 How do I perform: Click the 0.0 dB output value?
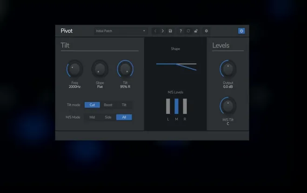tap(228, 87)
